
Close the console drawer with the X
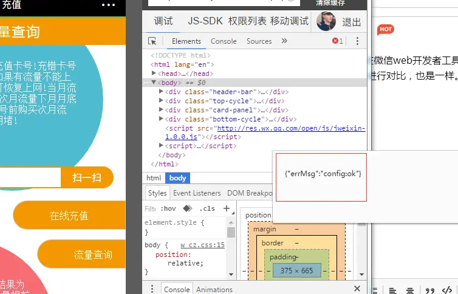357,289
